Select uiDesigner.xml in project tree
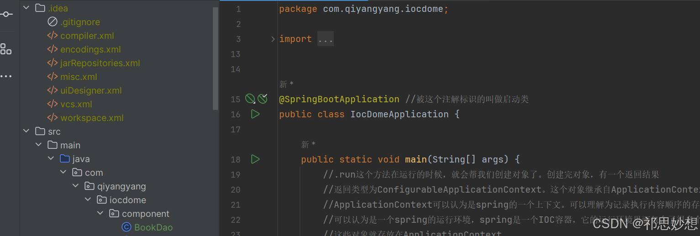This screenshot has height=236, width=700. point(91,90)
